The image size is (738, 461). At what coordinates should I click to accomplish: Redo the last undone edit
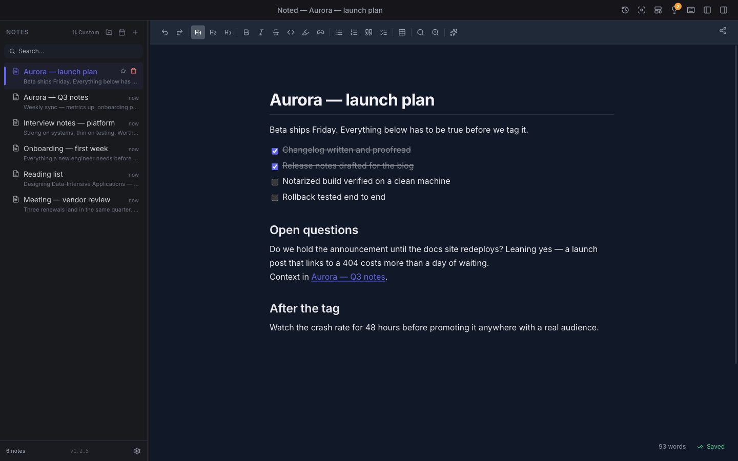[x=179, y=32]
